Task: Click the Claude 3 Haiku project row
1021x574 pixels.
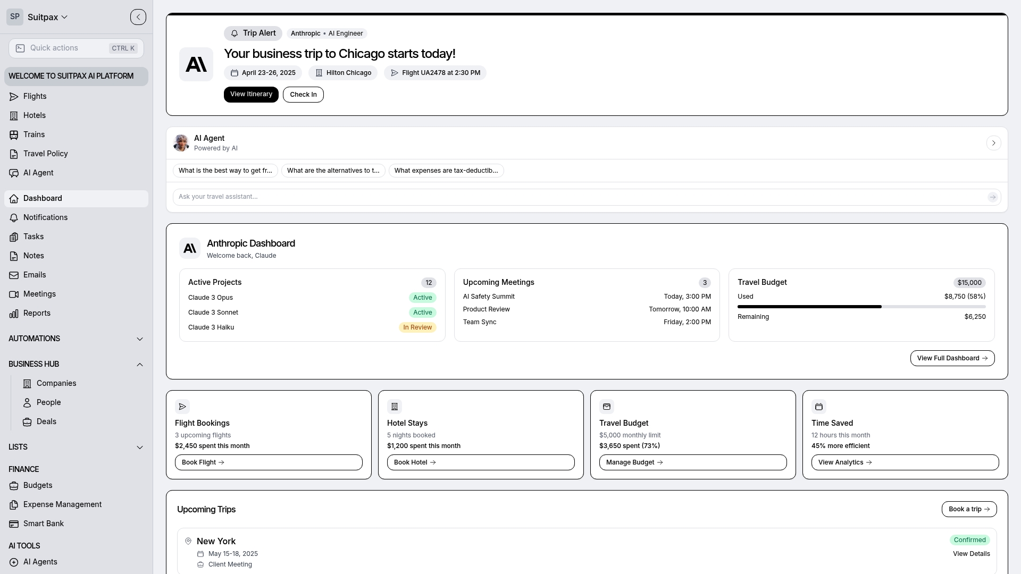Action: pyautogui.click(x=312, y=327)
